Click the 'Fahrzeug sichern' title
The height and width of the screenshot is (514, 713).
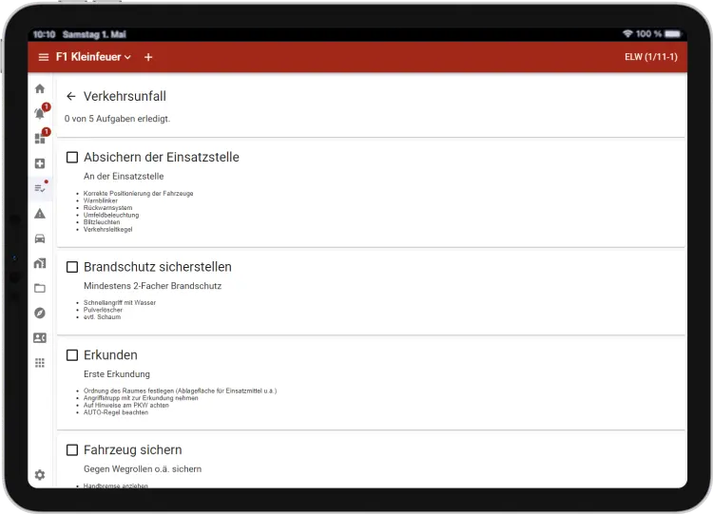(x=133, y=450)
